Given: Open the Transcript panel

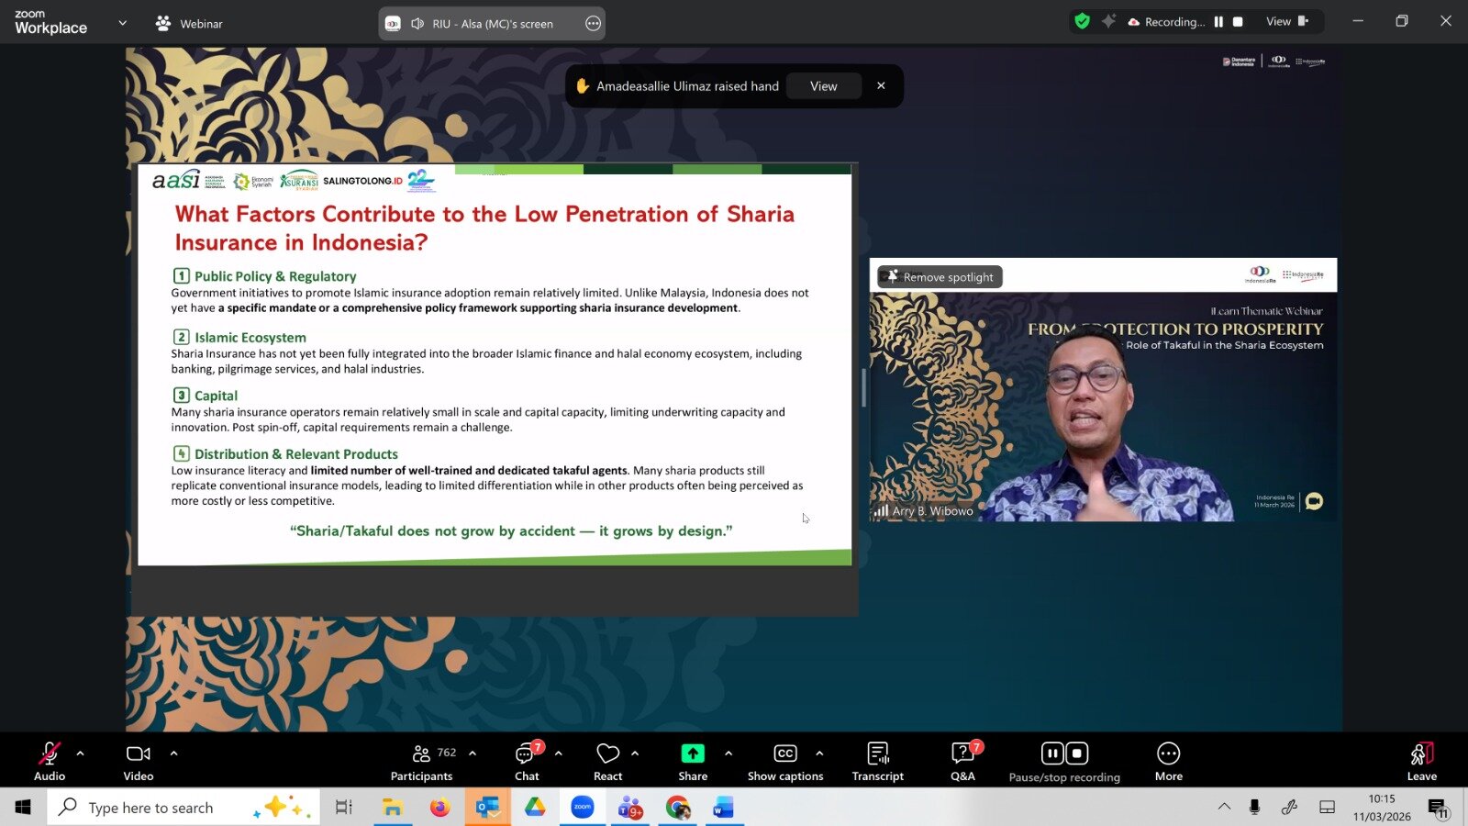Looking at the screenshot, I should [x=877, y=761].
